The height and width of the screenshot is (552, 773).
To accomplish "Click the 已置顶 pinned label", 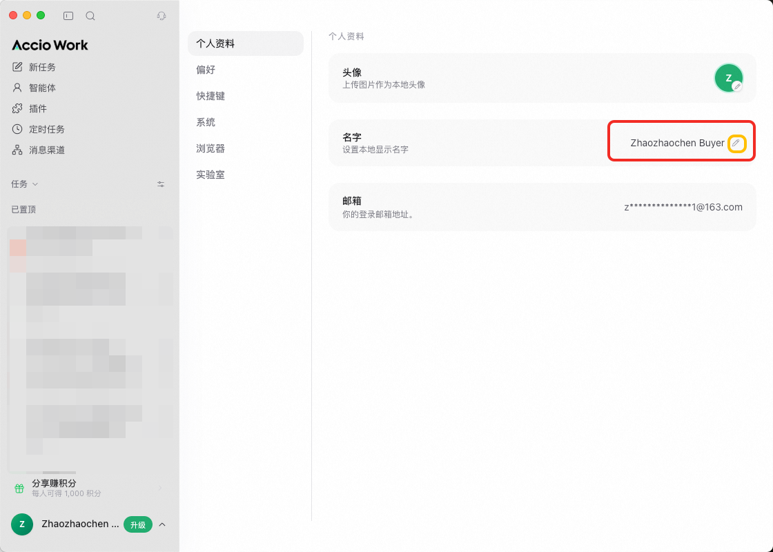I will (x=23, y=210).
